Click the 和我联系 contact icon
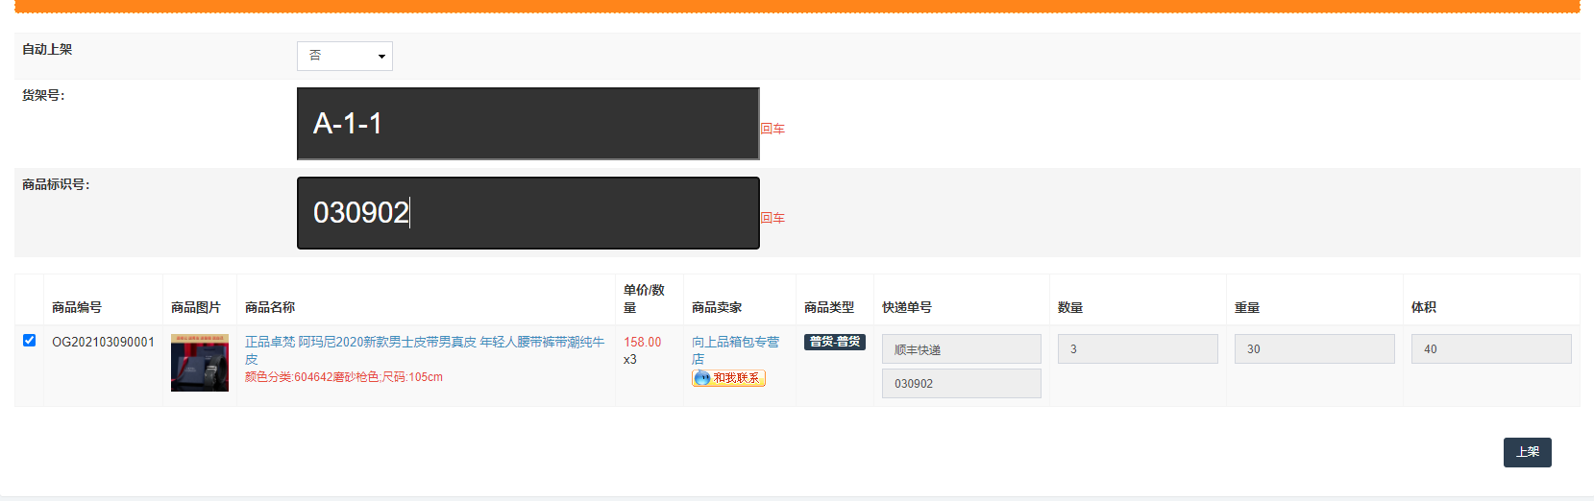The width and height of the screenshot is (1594, 501). click(x=728, y=378)
